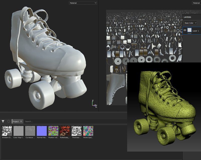Select the Thickness map thumbnail

click(77, 131)
